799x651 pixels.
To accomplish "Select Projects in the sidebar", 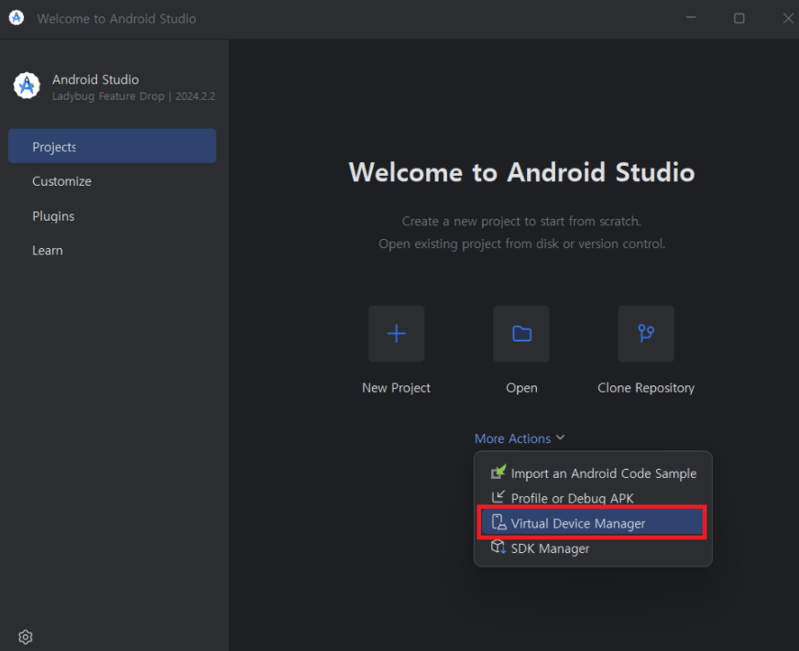I will [112, 146].
